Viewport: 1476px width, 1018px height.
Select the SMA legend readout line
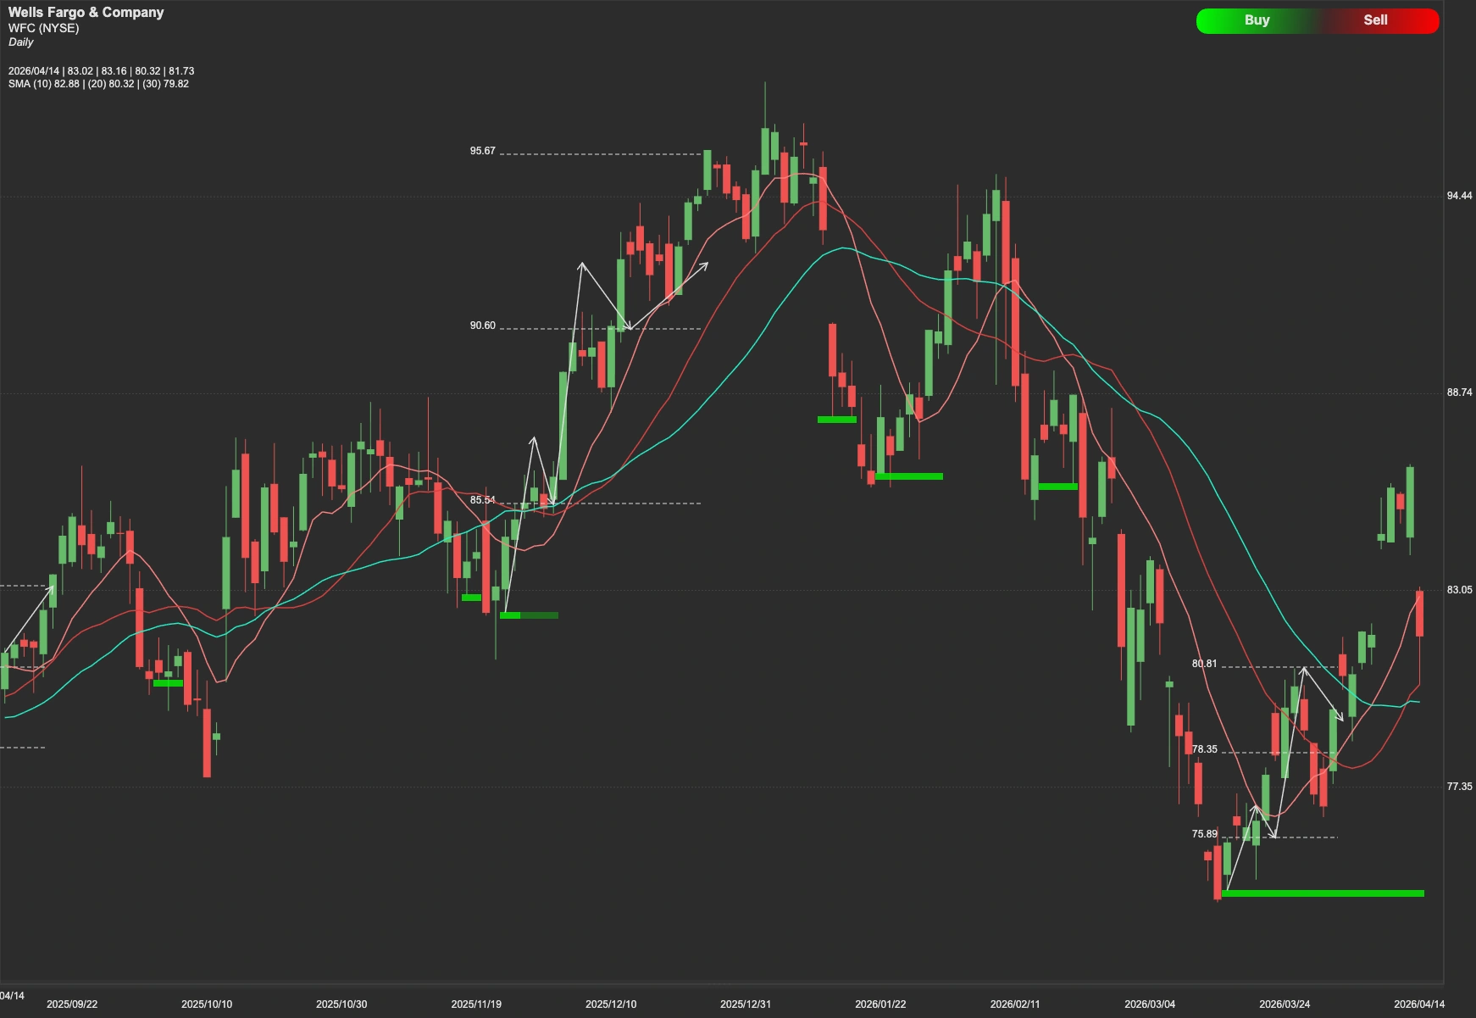[97, 85]
